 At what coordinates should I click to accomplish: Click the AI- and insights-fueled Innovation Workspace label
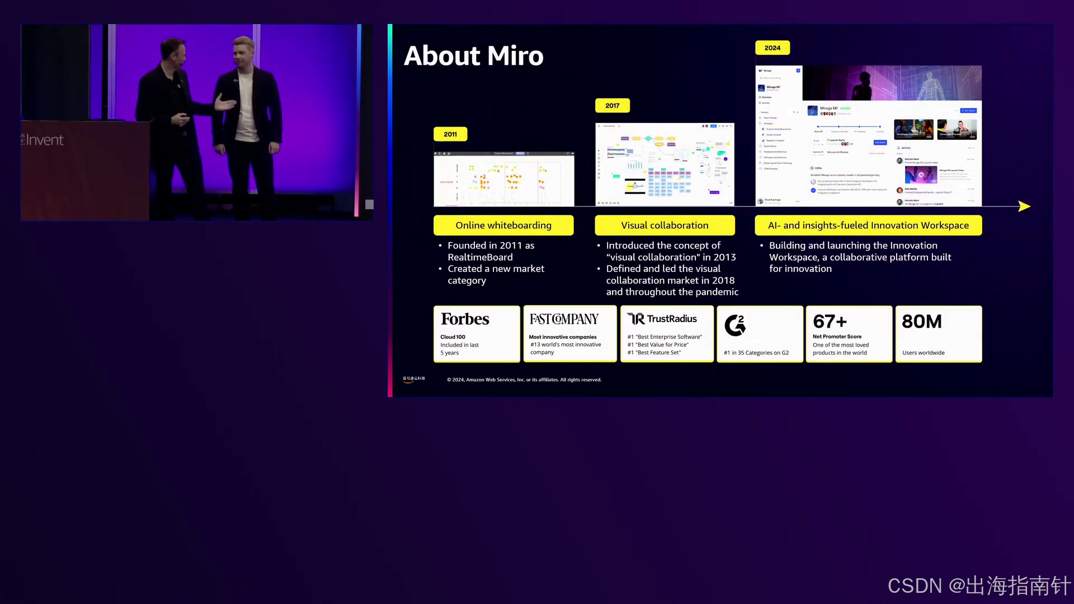pyautogui.click(x=868, y=225)
